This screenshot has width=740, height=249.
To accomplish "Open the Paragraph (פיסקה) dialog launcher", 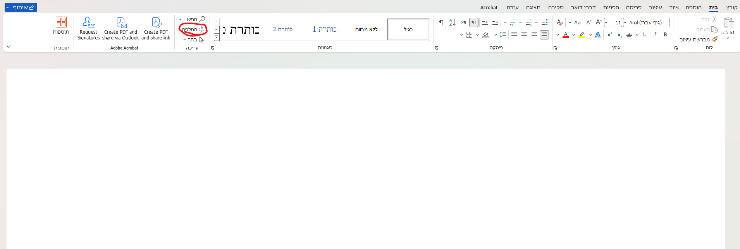I will [437, 48].
